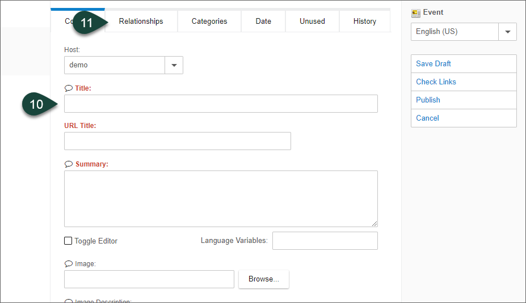The image size is (526, 303).
Task: Click the resize grip of Summary textarea
Action: tap(374, 224)
